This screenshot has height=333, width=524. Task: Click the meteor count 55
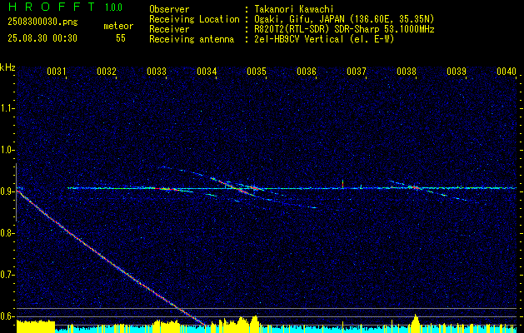[x=121, y=38]
